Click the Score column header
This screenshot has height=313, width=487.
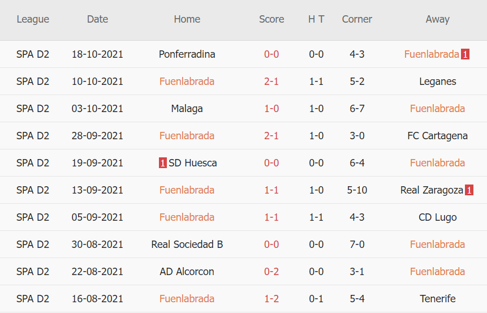pyautogui.click(x=271, y=19)
